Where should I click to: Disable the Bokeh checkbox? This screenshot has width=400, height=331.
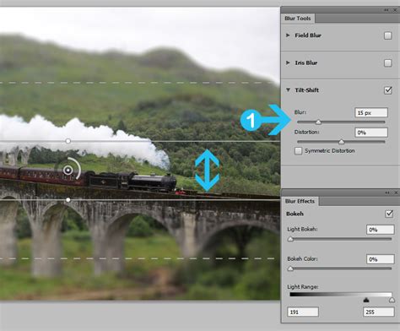tap(389, 214)
